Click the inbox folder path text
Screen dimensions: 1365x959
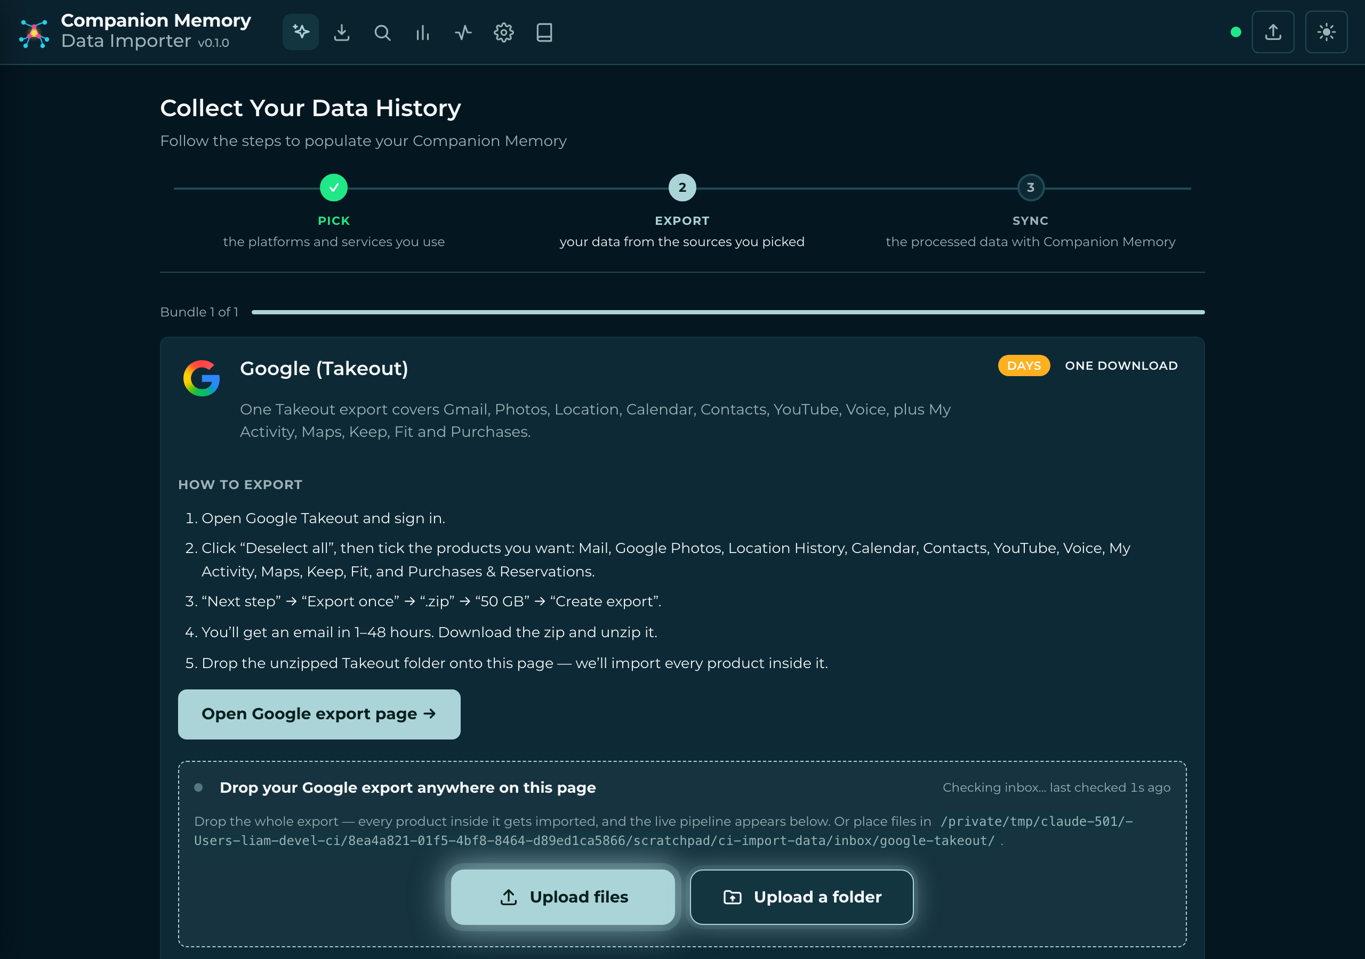663,831
